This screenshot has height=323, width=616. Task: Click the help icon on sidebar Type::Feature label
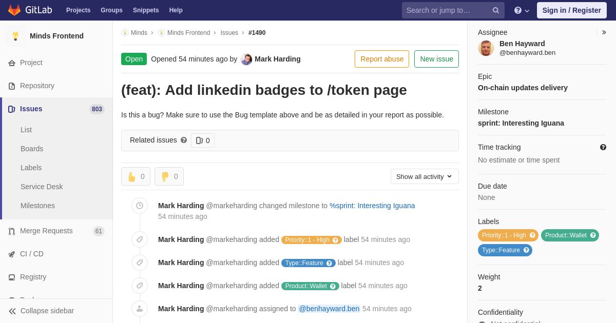pyautogui.click(x=526, y=250)
